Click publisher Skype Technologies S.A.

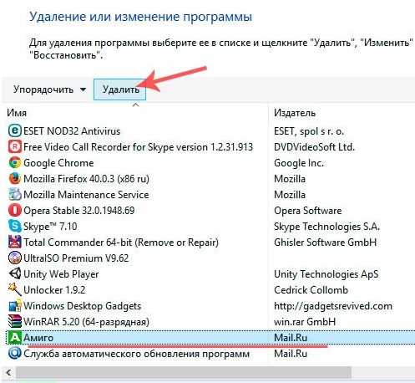(326, 227)
